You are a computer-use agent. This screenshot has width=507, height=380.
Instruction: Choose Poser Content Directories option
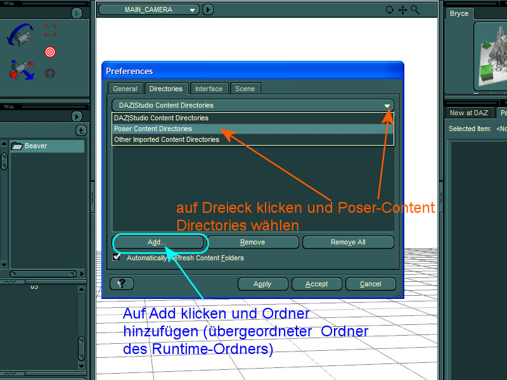(253, 129)
